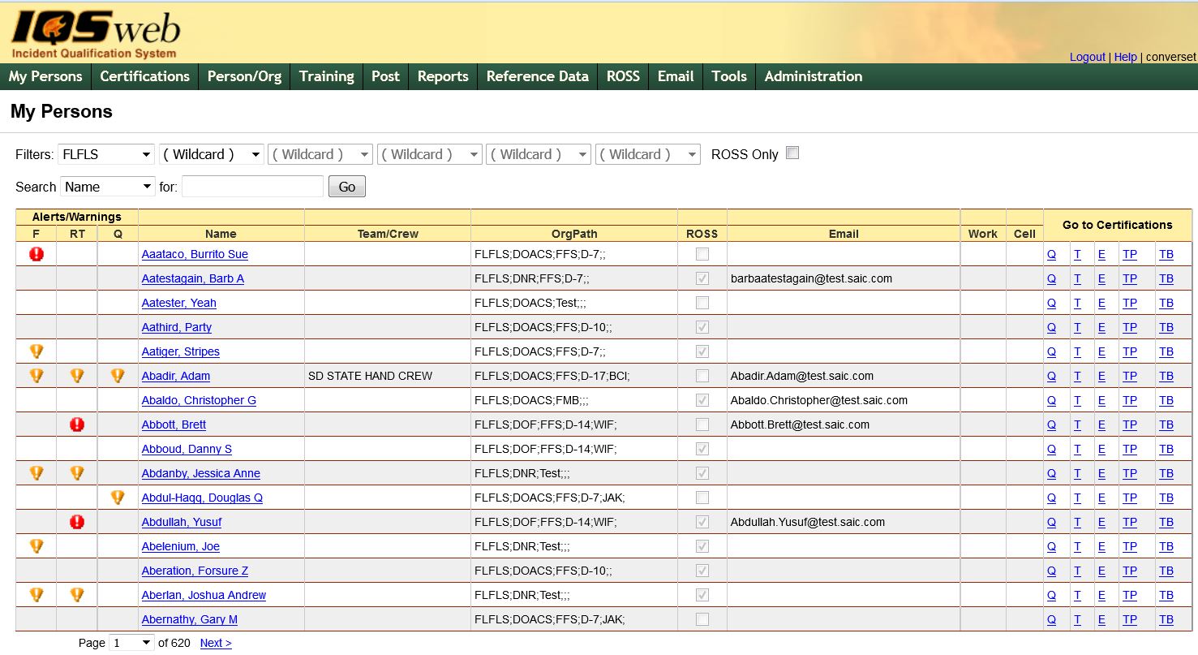Click the TB link for Aberation, Forsure Z

click(x=1166, y=571)
